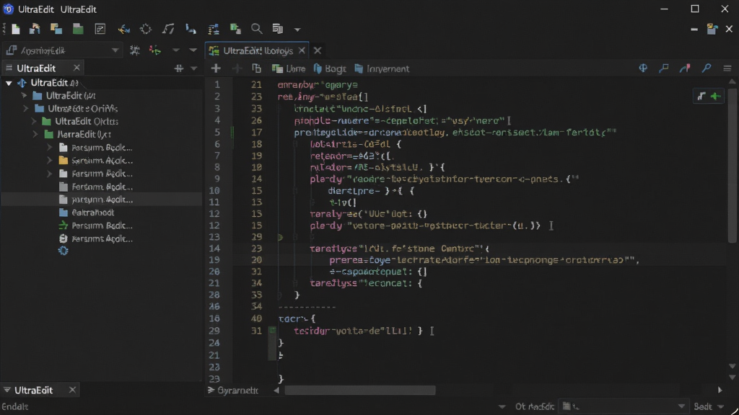
Task: Click the copy pages icon in editor toolbar
Action: pos(256,68)
